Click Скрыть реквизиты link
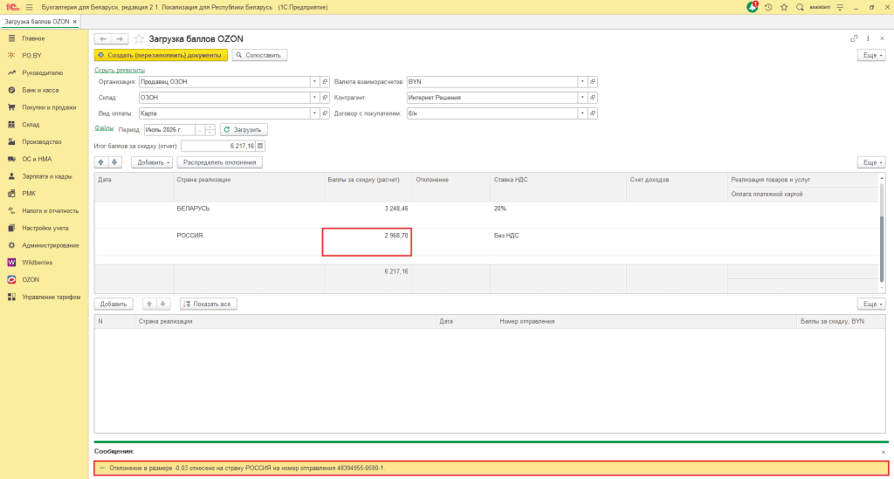 [120, 70]
